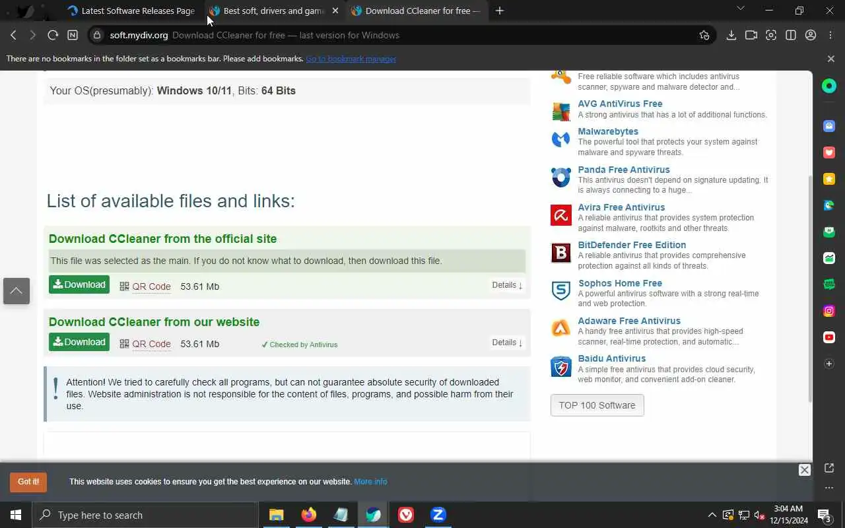Open the cookie More info link
This screenshot has height=528, width=845.
(x=370, y=482)
